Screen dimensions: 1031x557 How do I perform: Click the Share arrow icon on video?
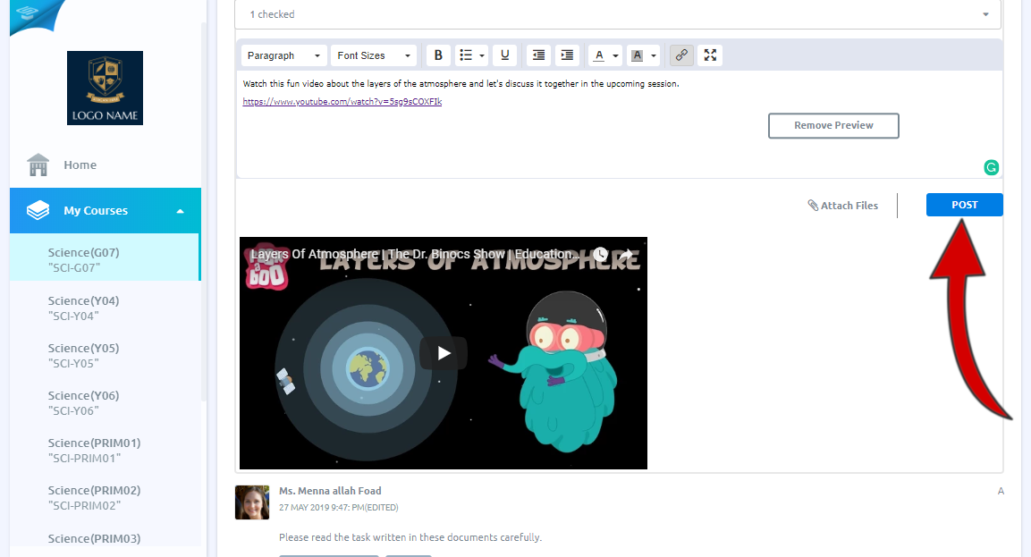(x=626, y=254)
